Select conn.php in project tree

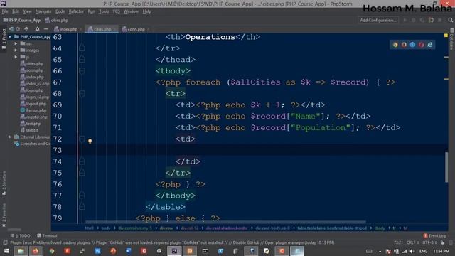[32, 70]
